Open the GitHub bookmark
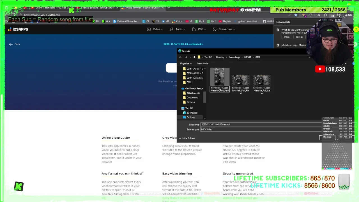359x202 pixels. point(268,21)
